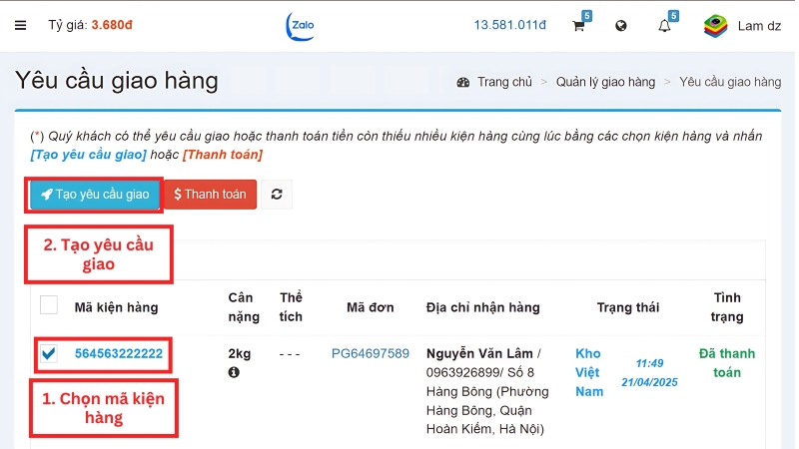Click the Thanh toán button
The width and height of the screenshot is (799, 449).
[210, 195]
